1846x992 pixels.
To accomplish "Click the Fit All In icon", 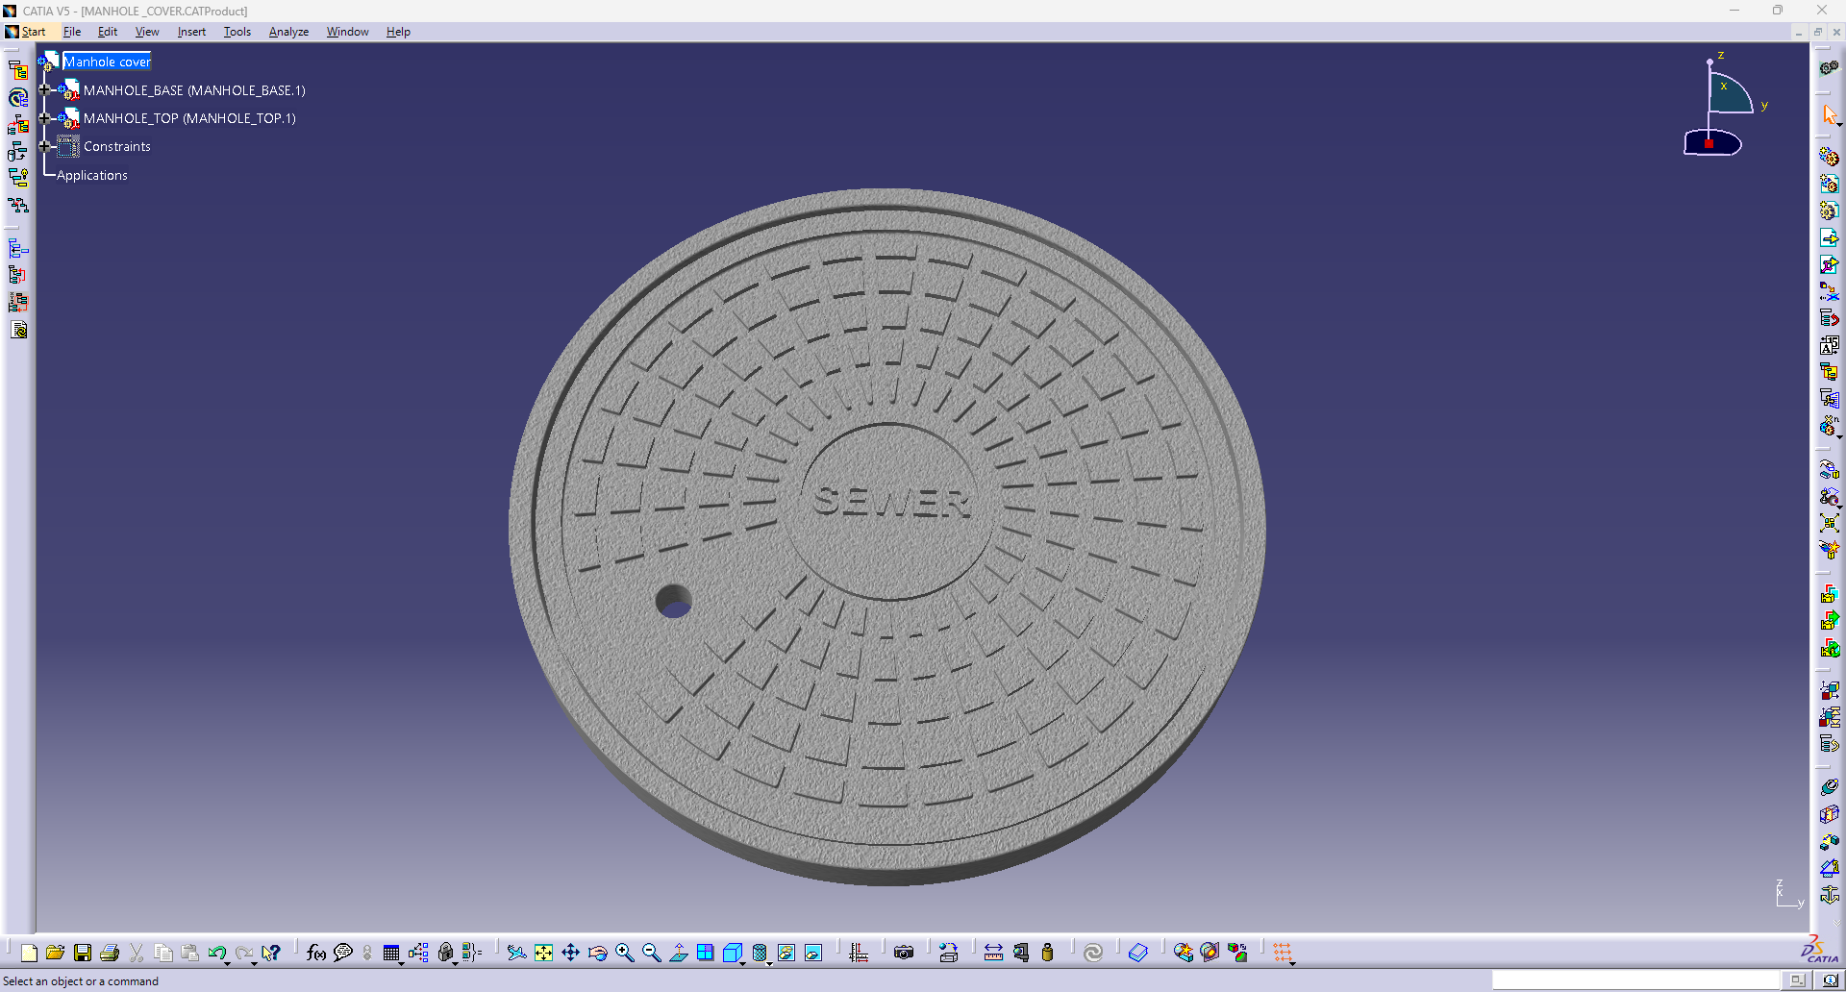I will [x=543, y=953].
